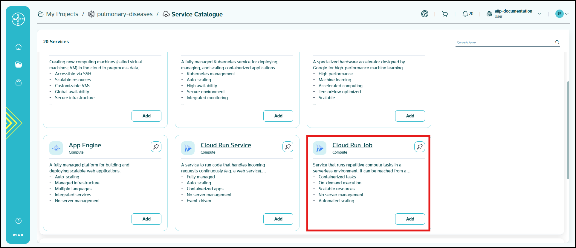Click the search magnifier icon
This screenshot has height=248, width=576.
(557, 42)
